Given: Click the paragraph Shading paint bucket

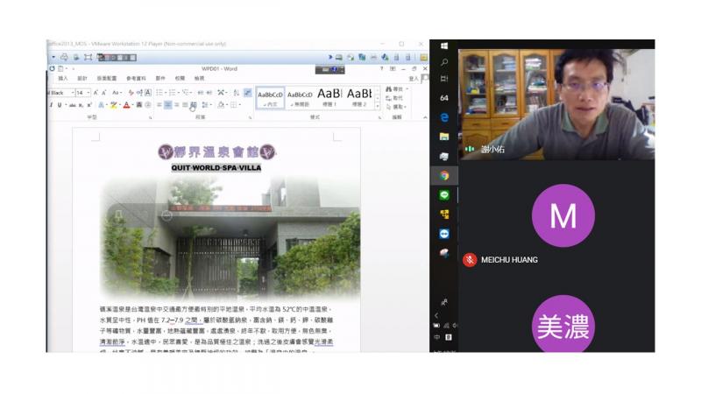Looking at the screenshot, I should coord(221,105).
